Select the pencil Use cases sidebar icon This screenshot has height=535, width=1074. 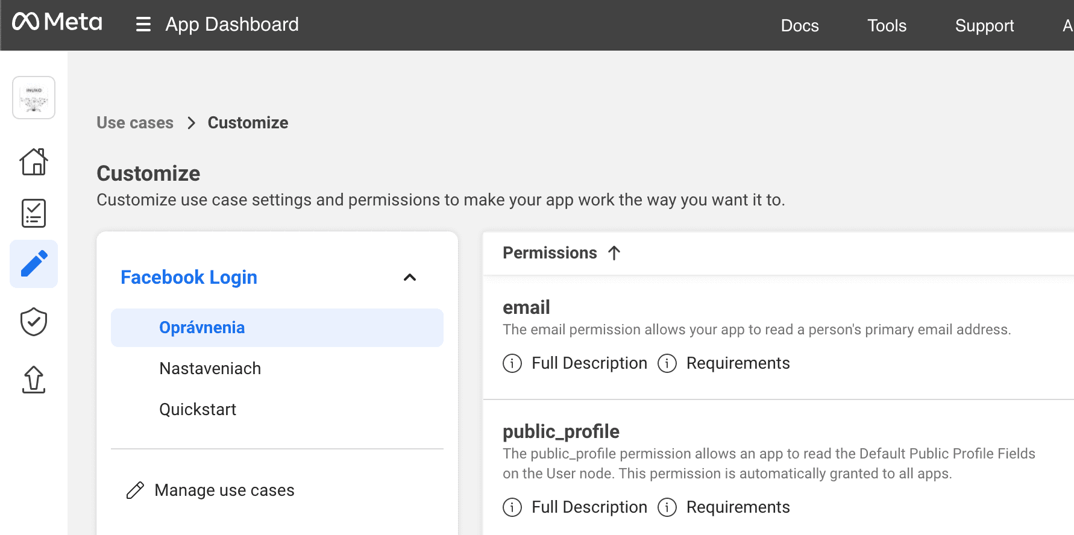[34, 264]
